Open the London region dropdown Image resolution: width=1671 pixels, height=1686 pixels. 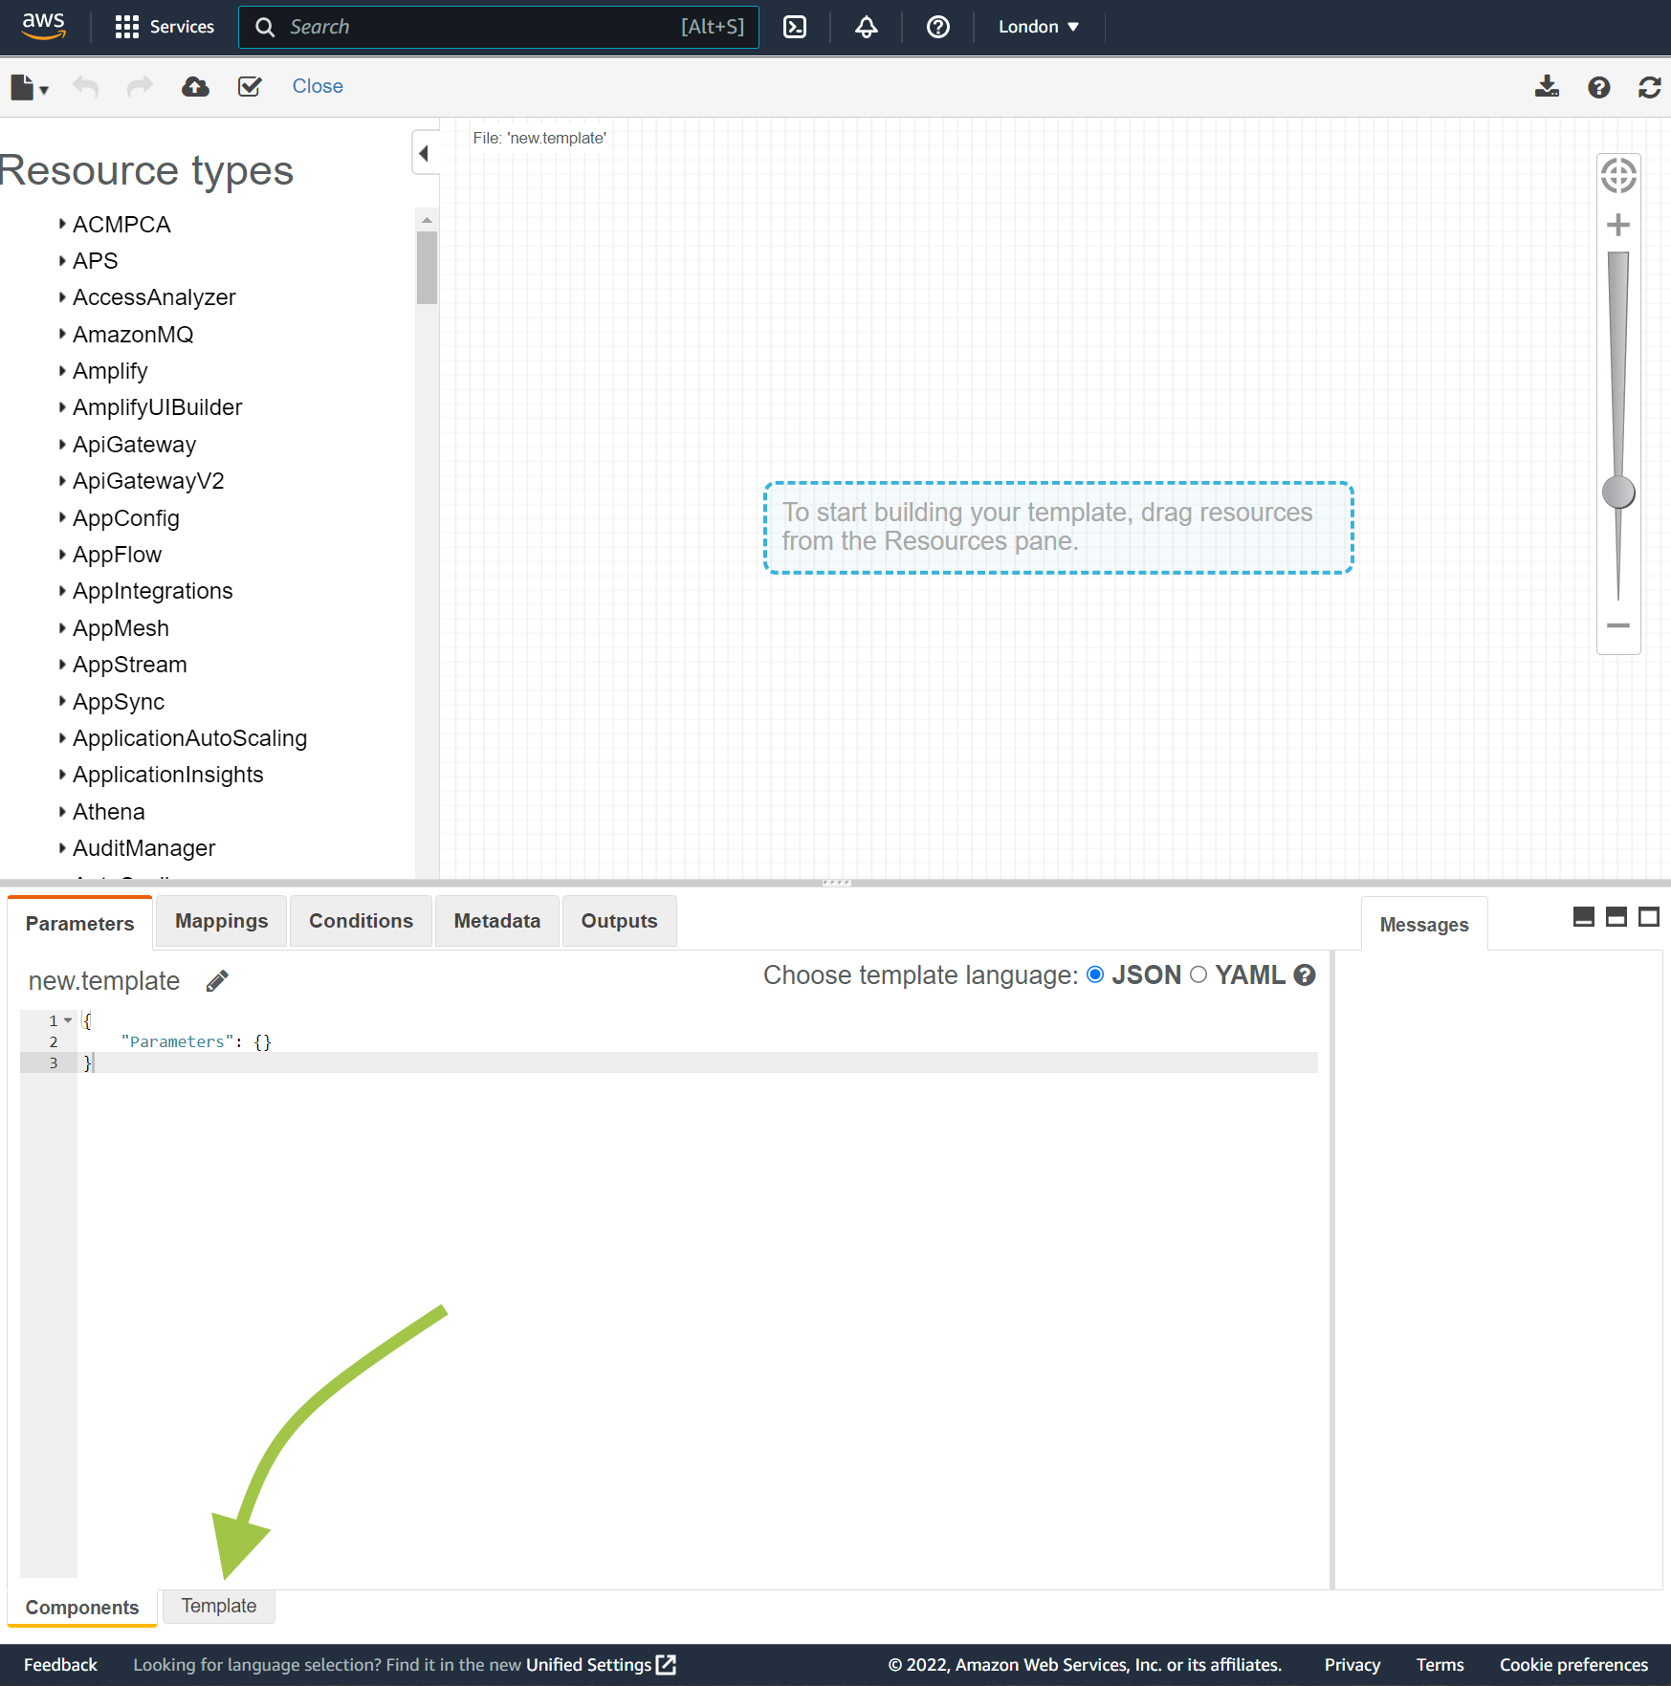coord(1038,27)
